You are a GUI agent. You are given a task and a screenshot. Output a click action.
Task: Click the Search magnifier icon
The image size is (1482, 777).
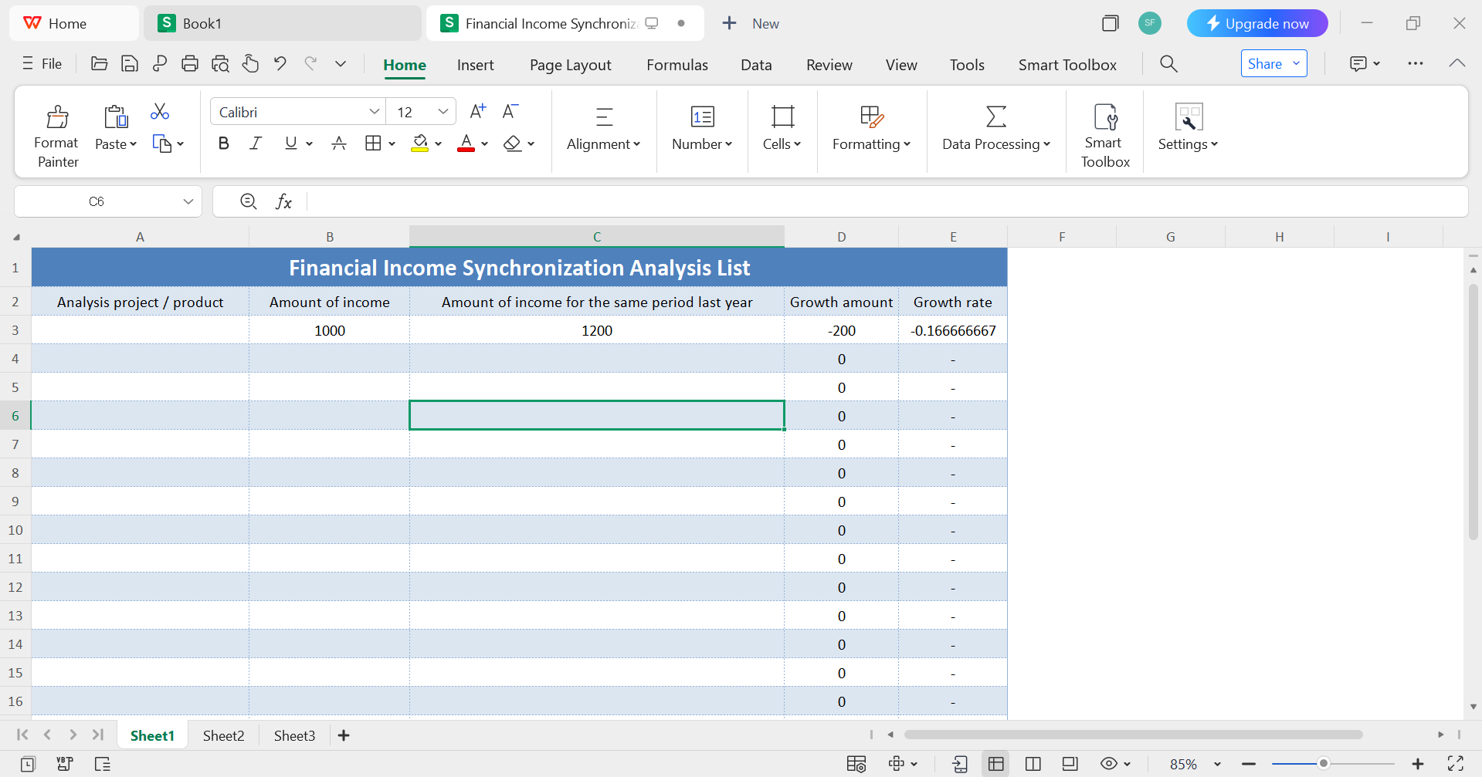point(1168,64)
